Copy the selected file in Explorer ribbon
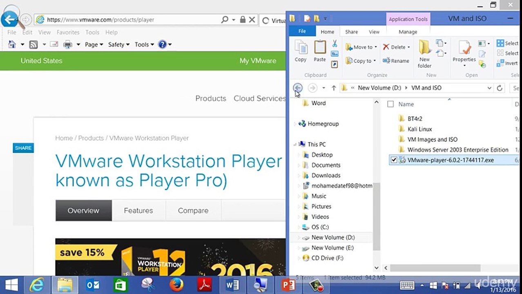 (x=301, y=51)
